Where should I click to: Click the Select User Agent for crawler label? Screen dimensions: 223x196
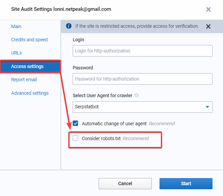coord(102,95)
